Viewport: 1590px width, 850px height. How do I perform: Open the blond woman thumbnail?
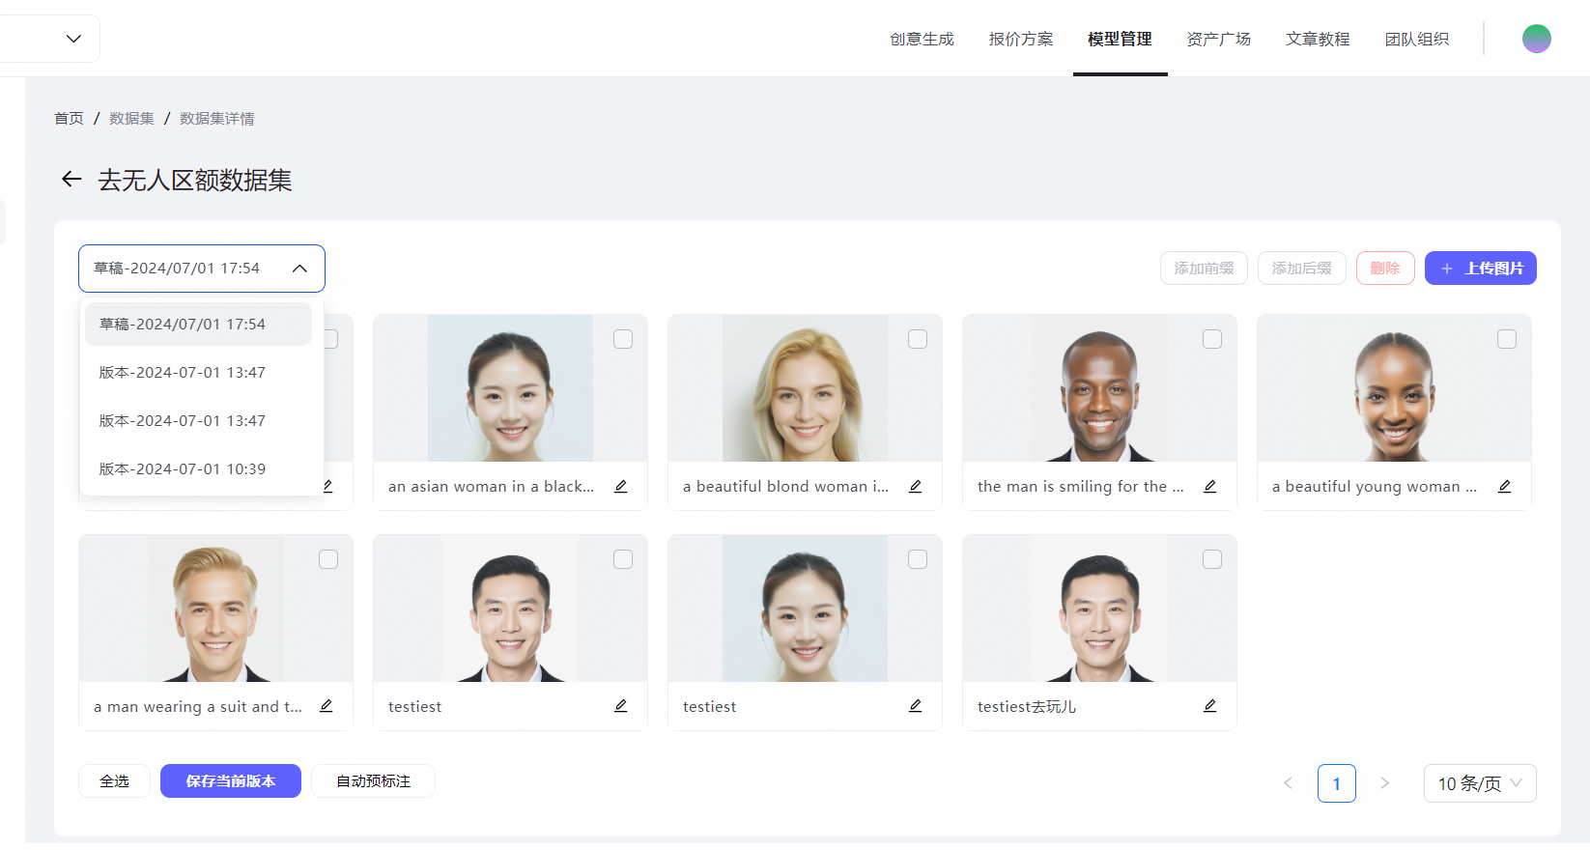tap(805, 387)
